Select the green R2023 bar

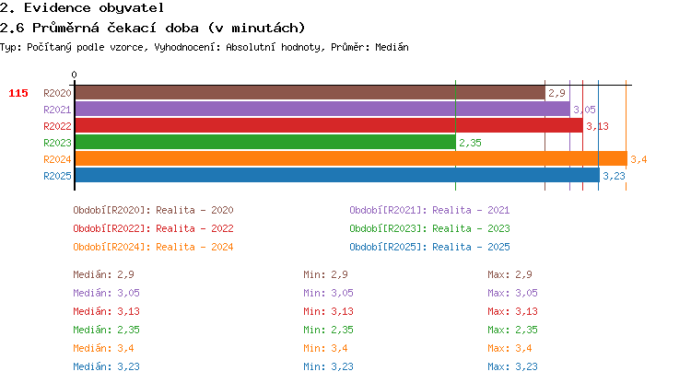pos(264,143)
